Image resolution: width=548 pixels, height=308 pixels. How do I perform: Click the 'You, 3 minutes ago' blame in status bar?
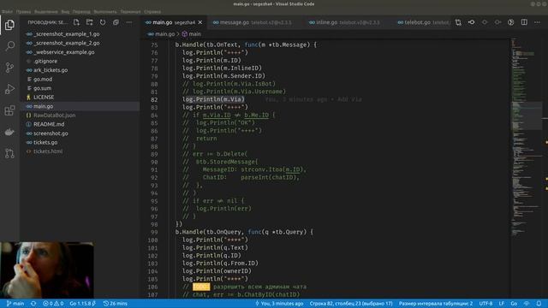pos(279,304)
